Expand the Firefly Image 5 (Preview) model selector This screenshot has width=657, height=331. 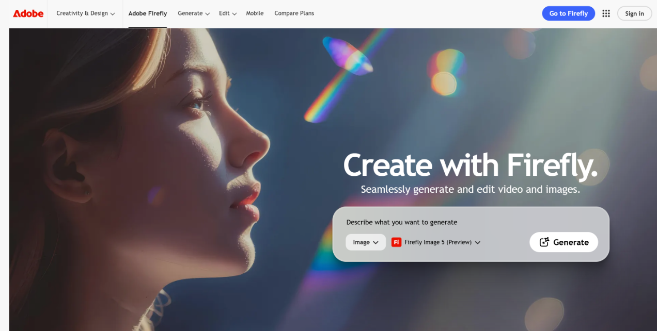click(x=437, y=242)
